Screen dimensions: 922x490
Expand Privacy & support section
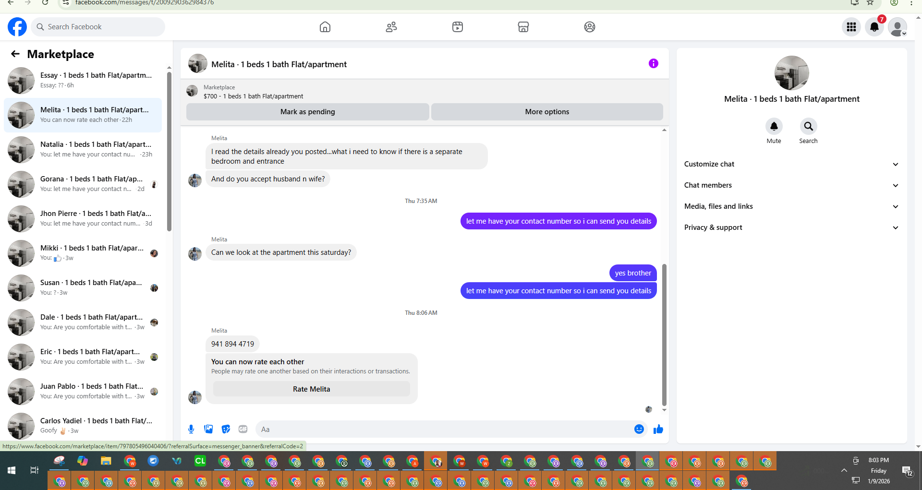tap(791, 227)
